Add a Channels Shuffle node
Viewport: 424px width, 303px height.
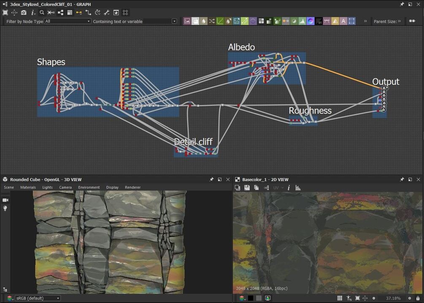click(212, 21)
